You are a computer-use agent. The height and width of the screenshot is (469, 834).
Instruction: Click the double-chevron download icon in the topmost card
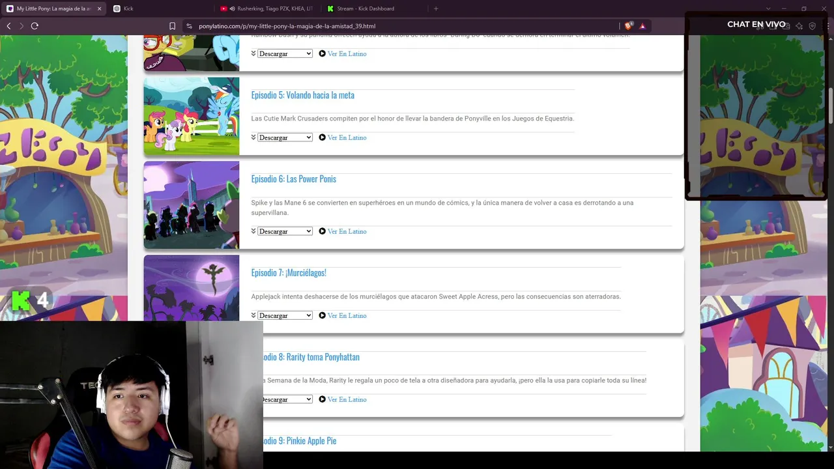tap(253, 53)
